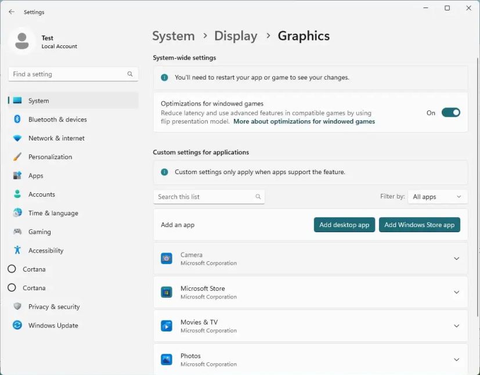Open Network & internet settings
This screenshot has height=375, width=480.
point(73,138)
